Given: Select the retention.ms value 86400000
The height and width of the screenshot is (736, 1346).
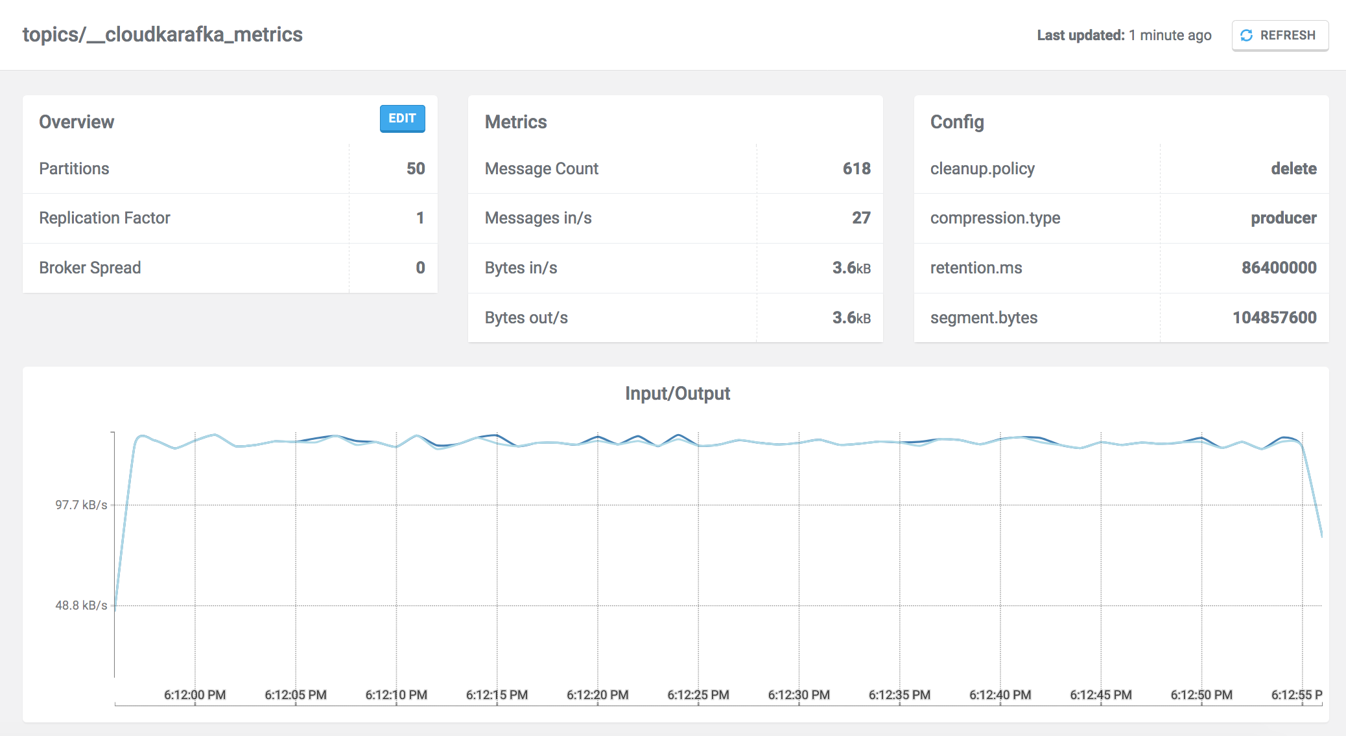Looking at the screenshot, I should [1279, 268].
